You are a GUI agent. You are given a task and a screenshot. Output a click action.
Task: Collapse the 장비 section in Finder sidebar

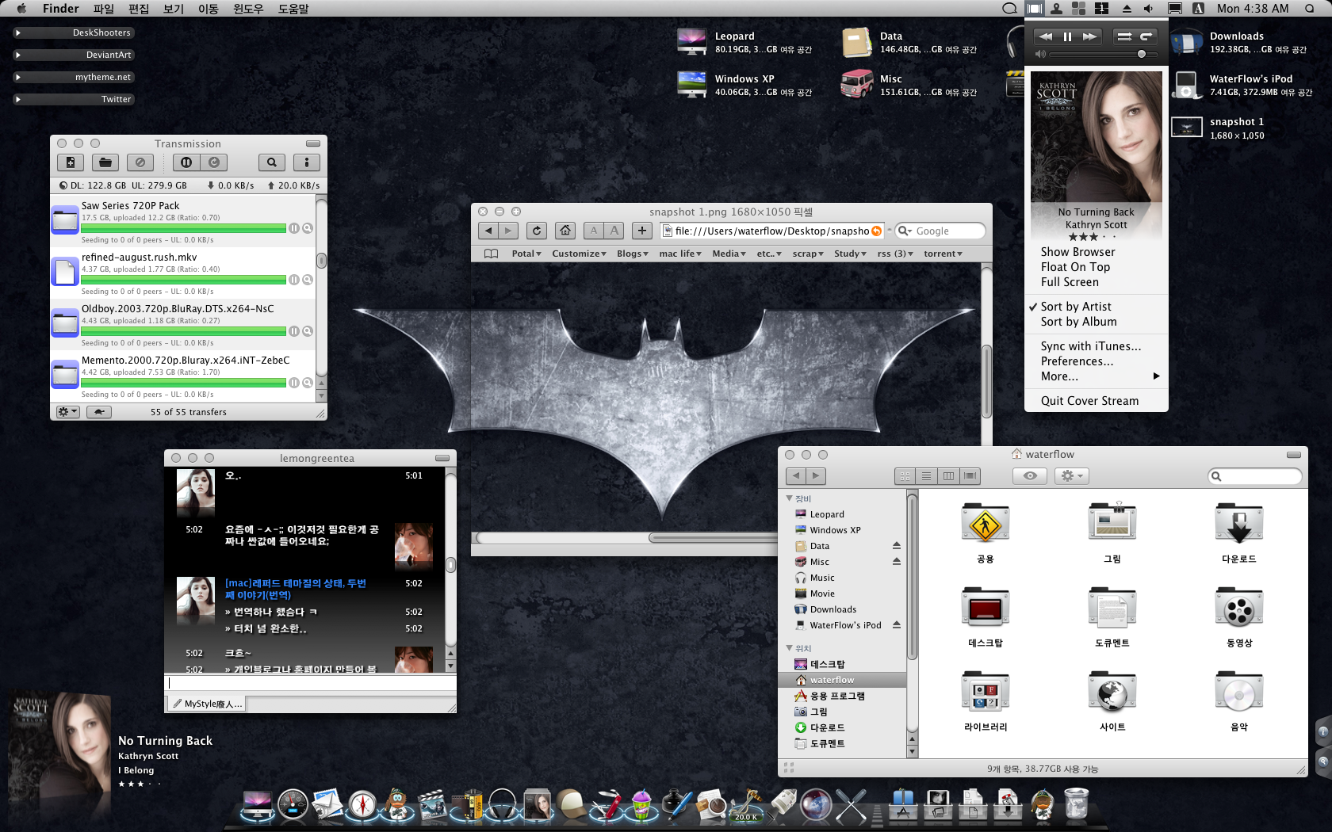(789, 498)
